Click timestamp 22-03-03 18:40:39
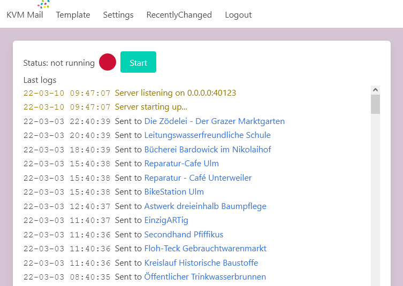403x286 pixels. coord(67,150)
